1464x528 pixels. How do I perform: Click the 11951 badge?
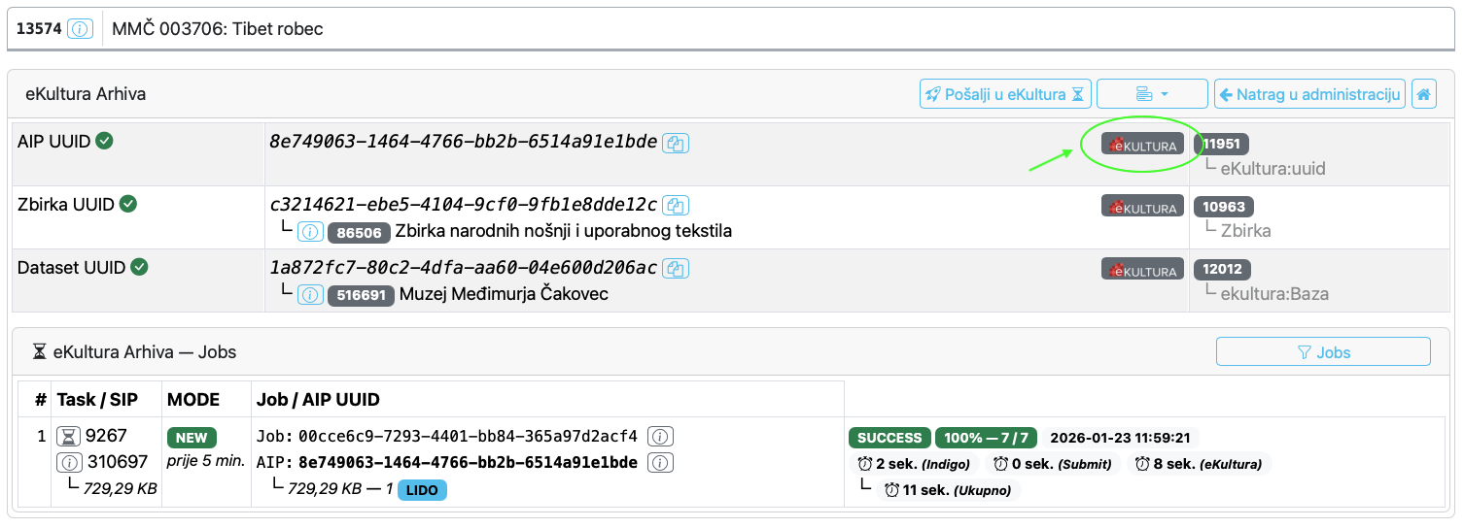point(1221,144)
